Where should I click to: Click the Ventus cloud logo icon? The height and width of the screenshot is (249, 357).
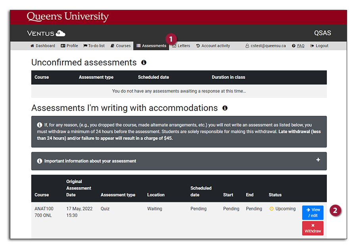(61, 33)
